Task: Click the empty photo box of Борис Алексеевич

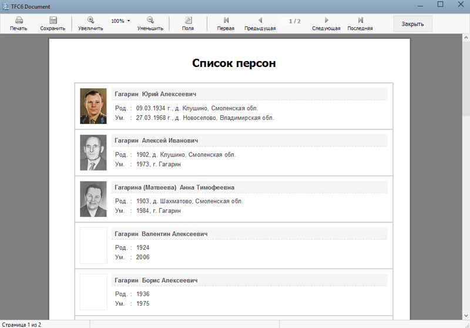Action: tap(93, 292)
